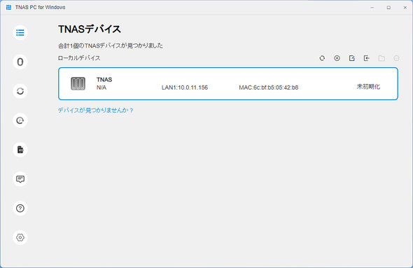Click the TNASデバイス page heading
The width and height of the screenshot is (413, 268).
pos(90,29)
